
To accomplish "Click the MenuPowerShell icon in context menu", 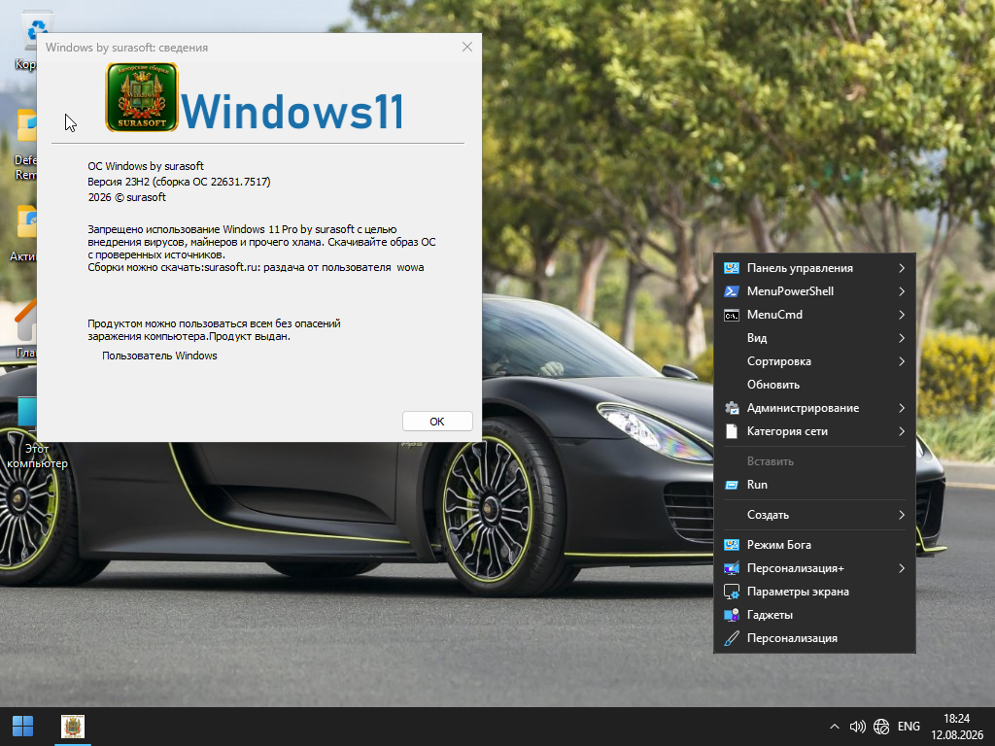I will [x=731, y=291].
